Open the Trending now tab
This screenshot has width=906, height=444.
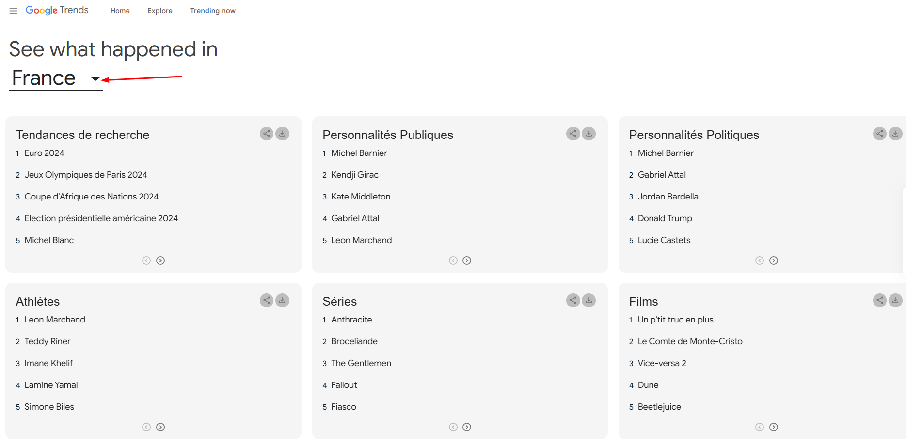(x=213, y=11)
